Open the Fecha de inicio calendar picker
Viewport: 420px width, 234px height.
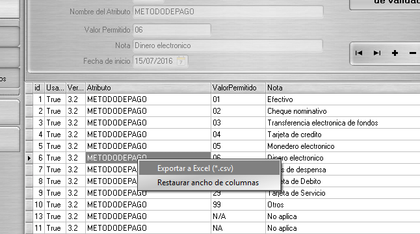click(181, 61)
